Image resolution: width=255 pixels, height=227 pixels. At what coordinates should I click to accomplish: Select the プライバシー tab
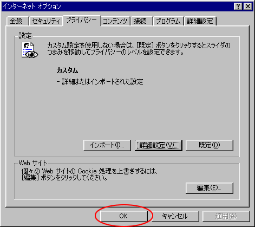click(x=82, y=20)
